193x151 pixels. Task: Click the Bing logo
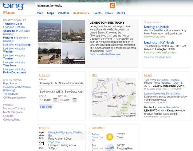[x=14, y=6]
